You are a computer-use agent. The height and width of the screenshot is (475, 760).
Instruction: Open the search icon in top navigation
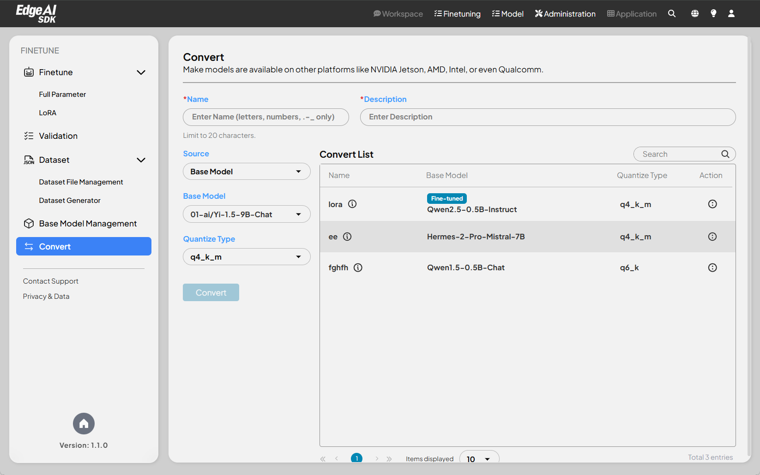tap(672, 14)
